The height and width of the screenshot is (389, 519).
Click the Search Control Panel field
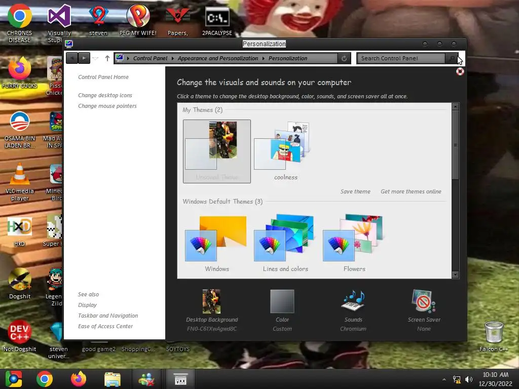pyautogui.click(x=401, y=58)
